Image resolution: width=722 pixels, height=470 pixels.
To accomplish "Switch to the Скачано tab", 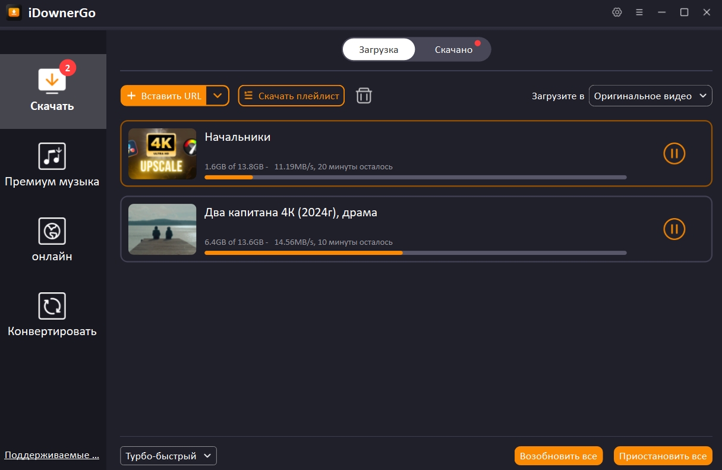I will pyautogui.click(x=453, y=49).
